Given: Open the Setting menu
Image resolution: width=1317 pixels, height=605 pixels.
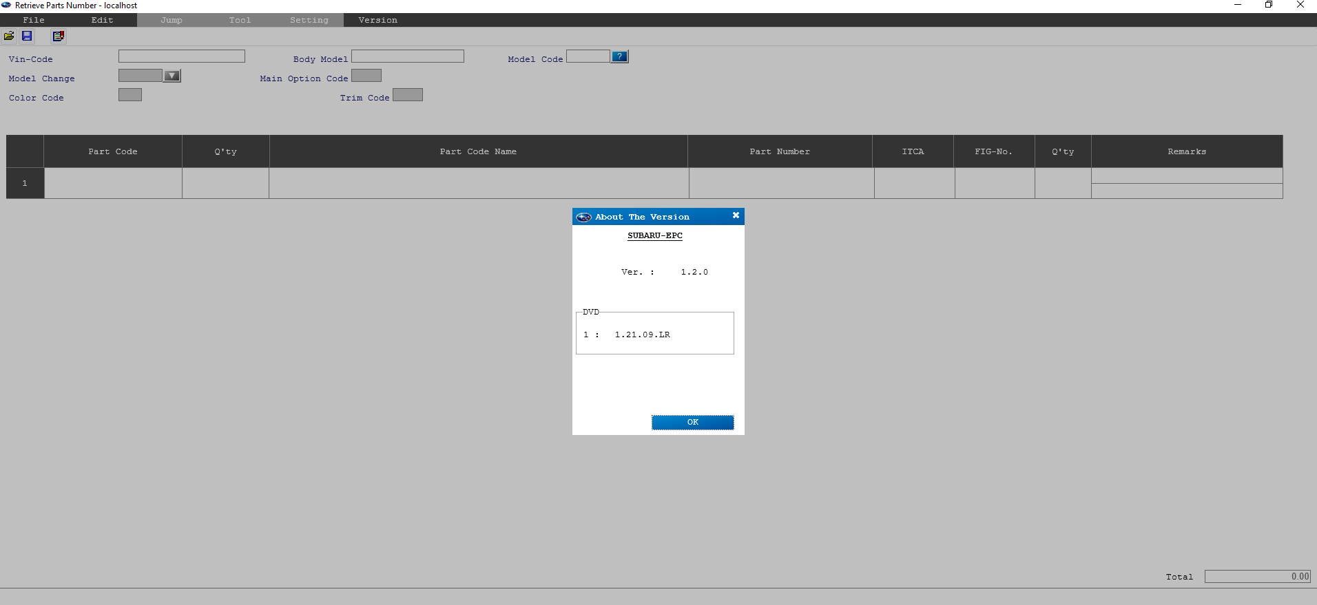Looking at the screenshot, I should (309, 20).
